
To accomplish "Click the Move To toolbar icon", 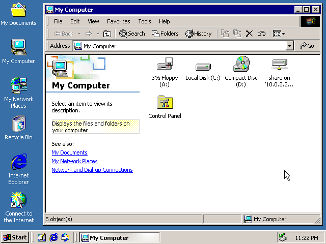I will tap(225, 34).
